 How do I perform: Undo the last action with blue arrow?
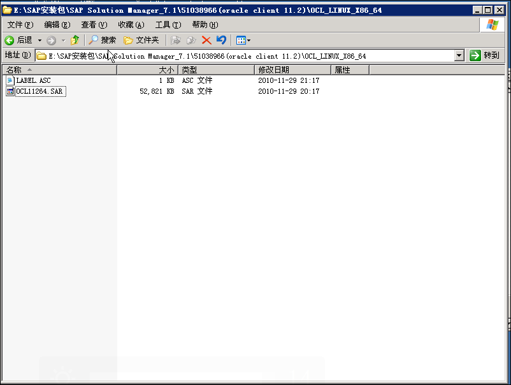tap(221, 40)
